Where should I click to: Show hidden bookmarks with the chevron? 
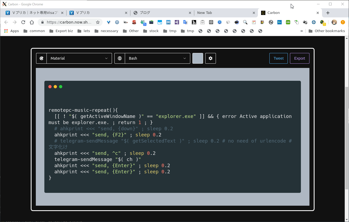pos(302,31)
